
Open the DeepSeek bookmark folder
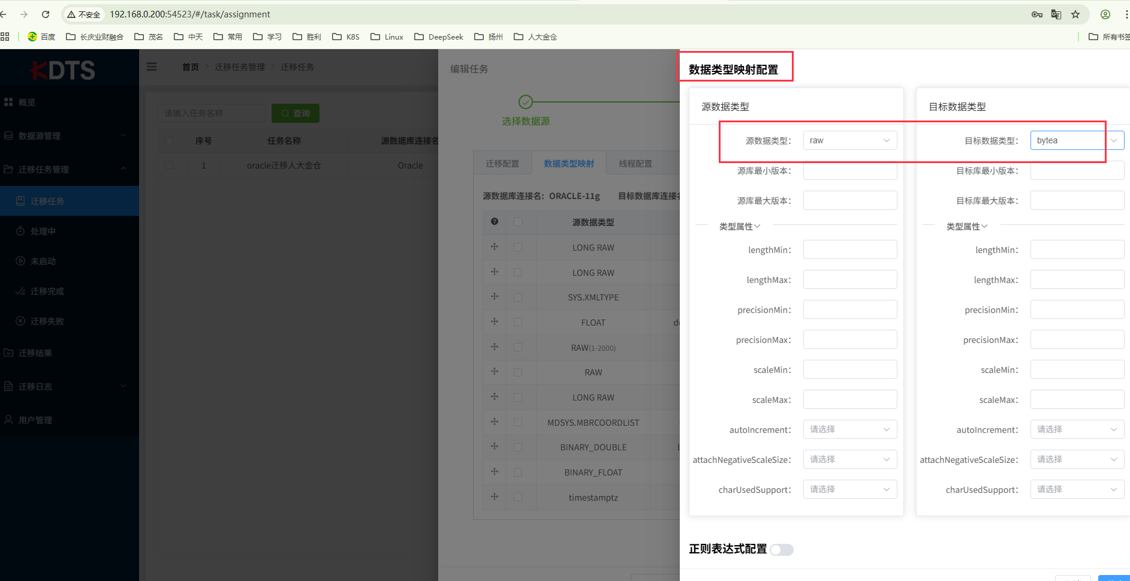[x=439, y=37]
